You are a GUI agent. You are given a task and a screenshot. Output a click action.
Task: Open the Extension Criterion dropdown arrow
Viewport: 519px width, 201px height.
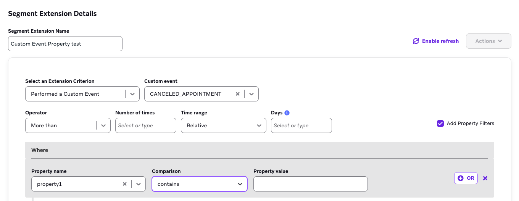point(132,94)
